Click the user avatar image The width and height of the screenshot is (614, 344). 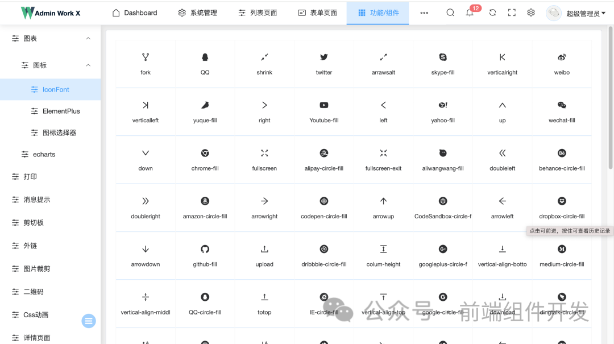point(554,13)
